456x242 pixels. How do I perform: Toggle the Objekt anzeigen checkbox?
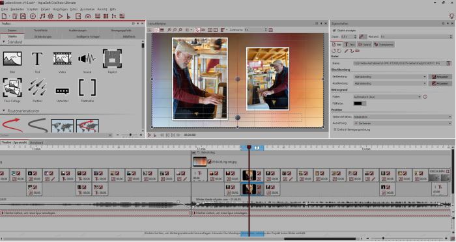click(x=334, y=30)
